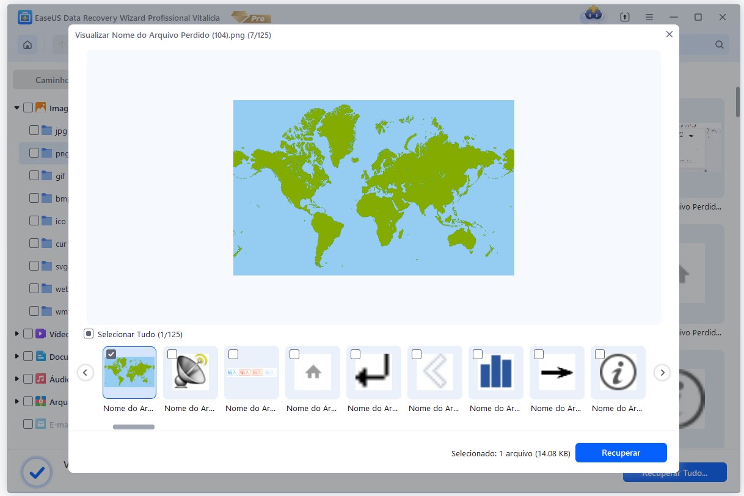
Task: Check the satellite dish thumbnail checkbox
Action: click(172, 354)
